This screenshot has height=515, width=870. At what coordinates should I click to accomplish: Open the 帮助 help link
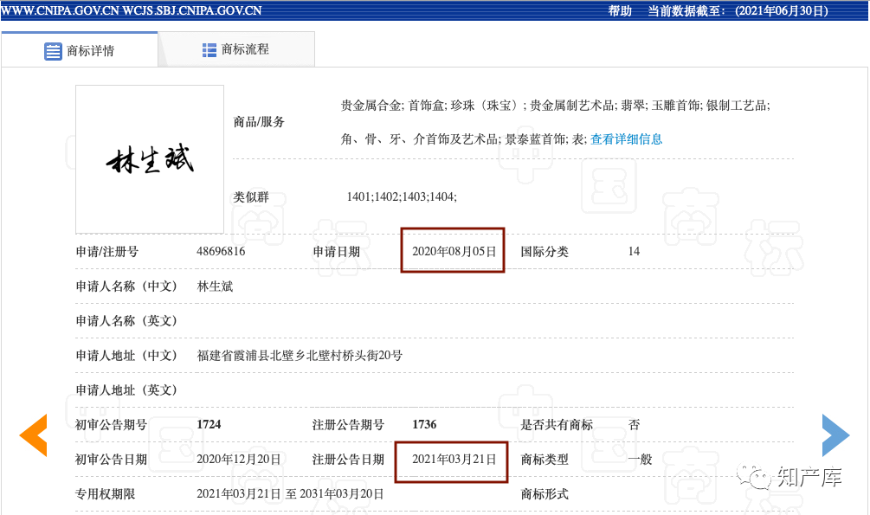(620, 11)
